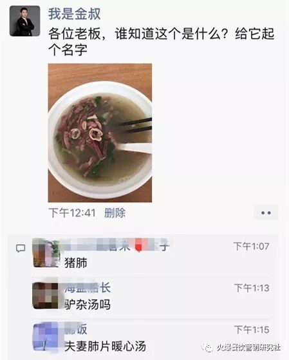This screenshot has width=289, height=360.
Task: Click the speech bubble comment icon
Action: 21,248
